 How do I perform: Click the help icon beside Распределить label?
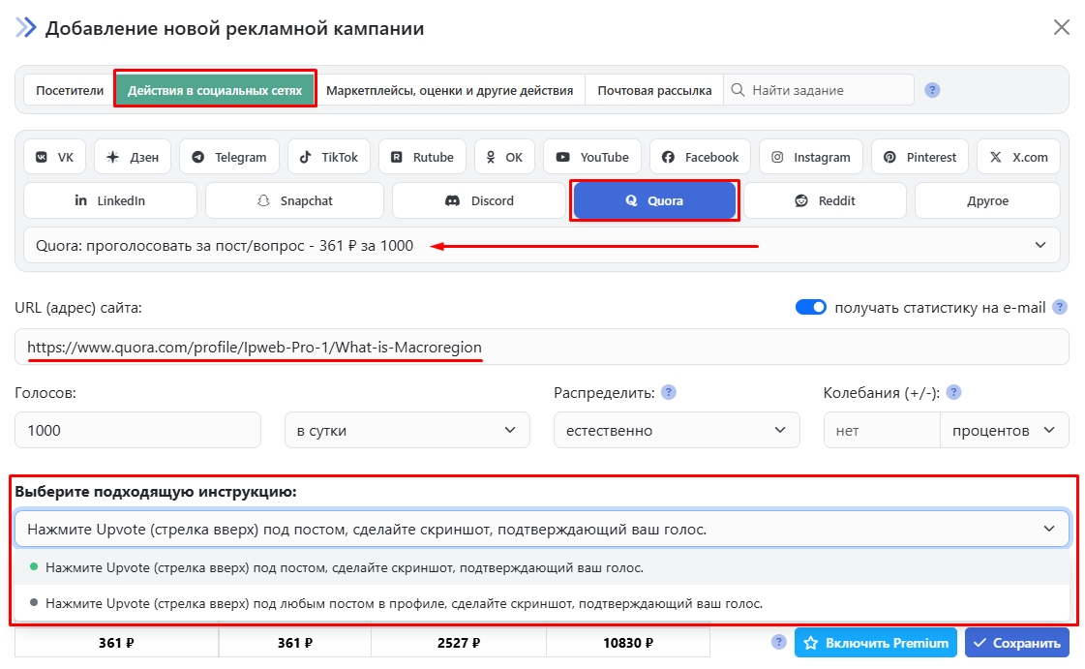tap(668, 393)
